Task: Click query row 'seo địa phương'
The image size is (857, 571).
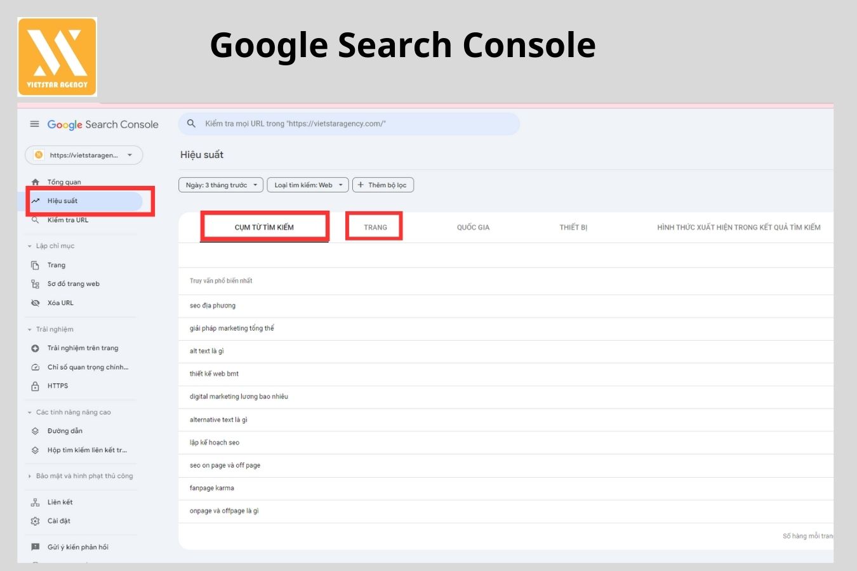Action: [x=506, y=306]
